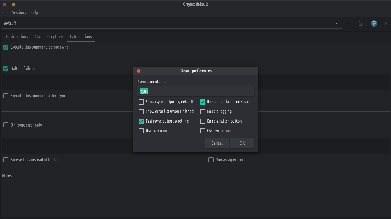Close the Grsync preferences dialog via red dot
391x219 pixels.
(x=139, y=71)
